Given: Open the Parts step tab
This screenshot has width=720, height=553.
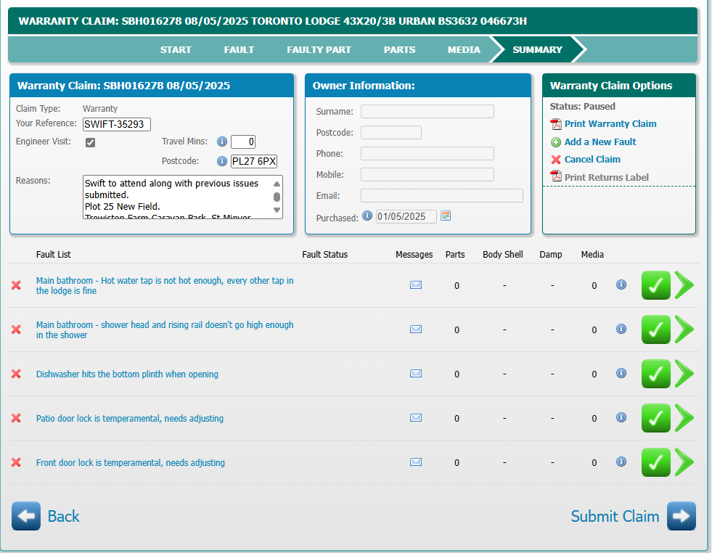Looking at the screenshot, I should point(399,50).
